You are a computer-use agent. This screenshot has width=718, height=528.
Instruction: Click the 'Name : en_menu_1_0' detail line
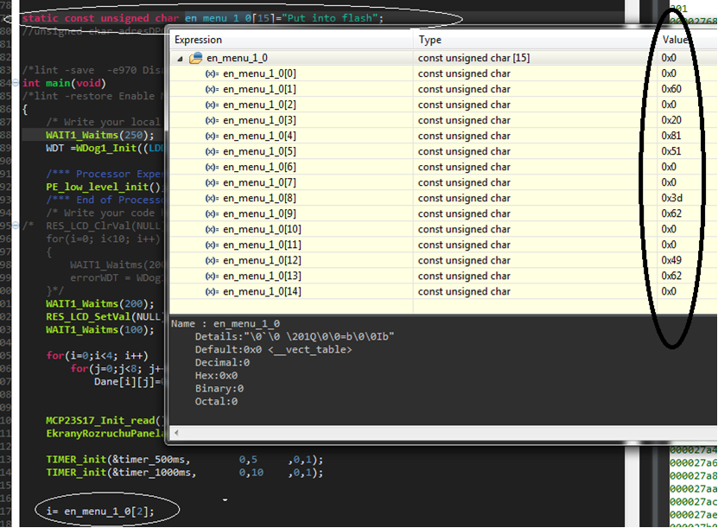point(226,324)
